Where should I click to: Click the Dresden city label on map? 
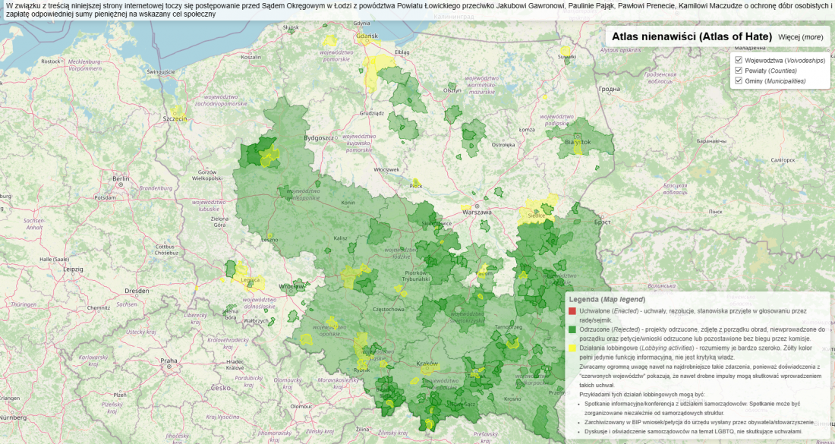[x=137, y=291]
